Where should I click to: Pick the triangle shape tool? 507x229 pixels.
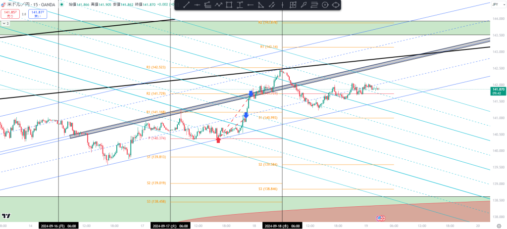(261, 5)
